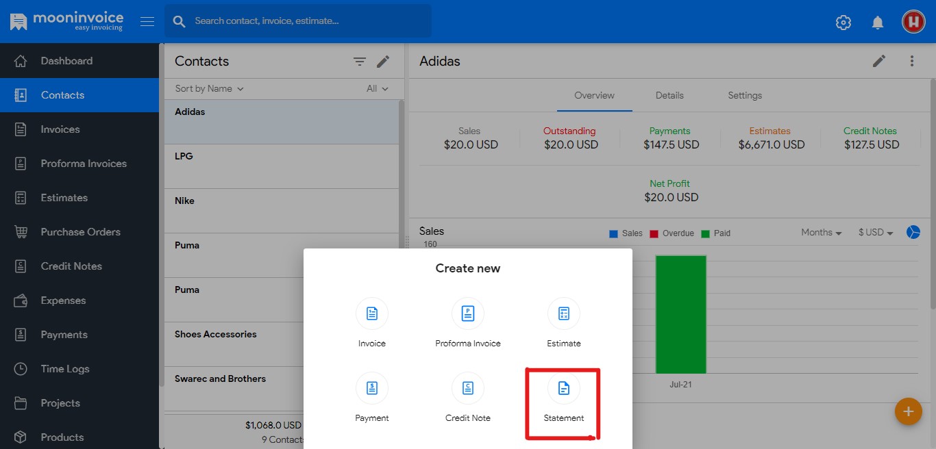
Task: Select Swarec and Brothers contact
Action: [x=234, y=389]
